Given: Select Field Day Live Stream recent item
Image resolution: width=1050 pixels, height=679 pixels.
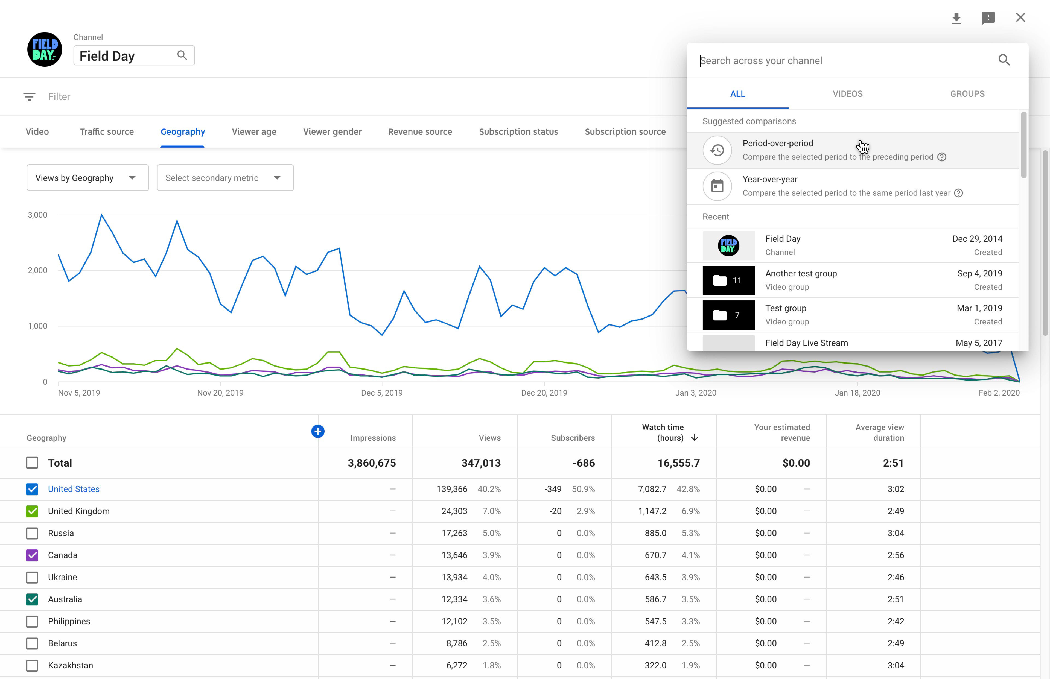Looking at the screenshot, I should (852, 342).
